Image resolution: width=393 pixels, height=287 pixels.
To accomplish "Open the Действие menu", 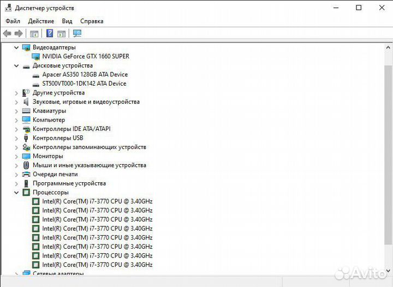I will click(x=41, y=21).
